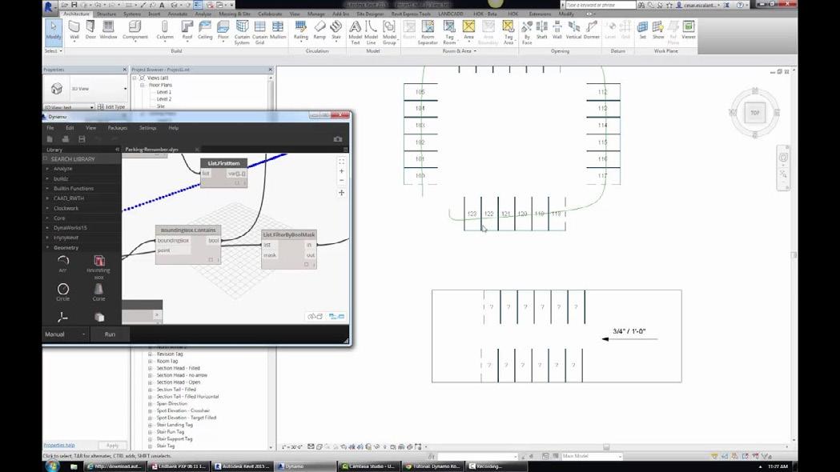Choose the Component tool
The height and width of the screenshot is (472, 840).
click(135, 31)
